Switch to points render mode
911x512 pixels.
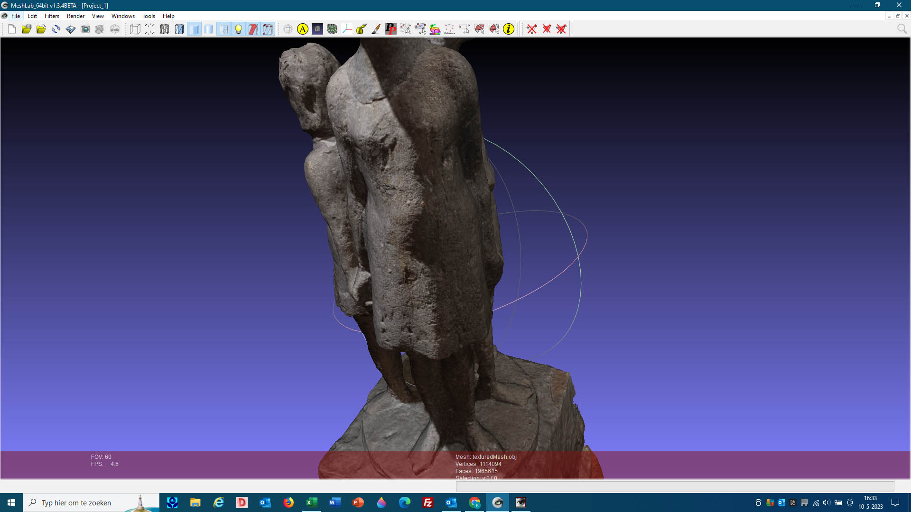(150, 29)
